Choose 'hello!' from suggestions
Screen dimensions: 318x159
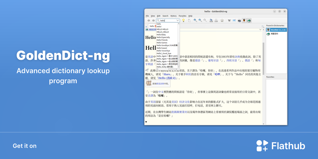point(159,26)
